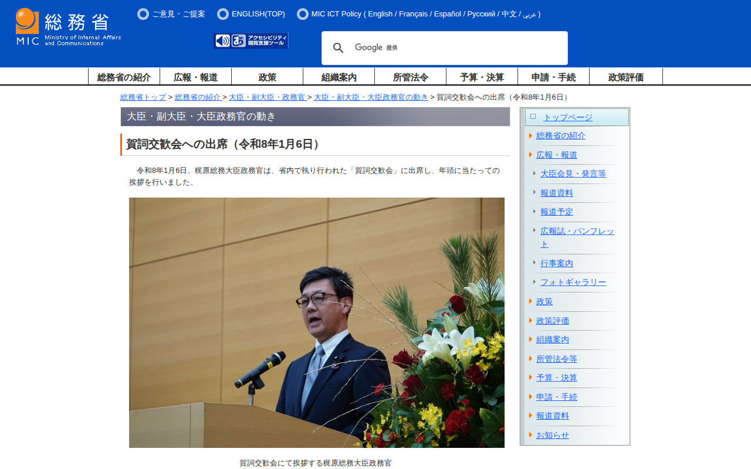Open お知らせ in the sidebar
The height and width of the screenshot is (469, 751).
point(552,435)
